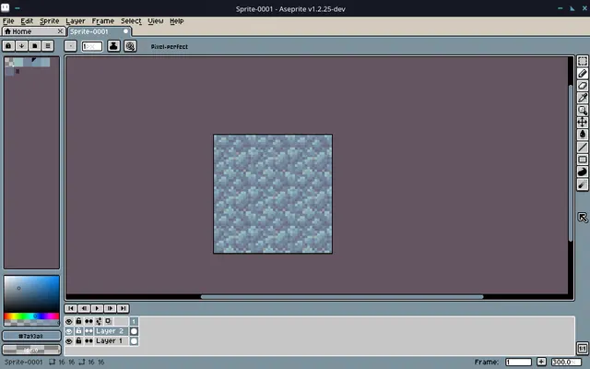590x369 pixels.
Task: Go to first frame
Action: pyautogui.click(x=71, y=308)
